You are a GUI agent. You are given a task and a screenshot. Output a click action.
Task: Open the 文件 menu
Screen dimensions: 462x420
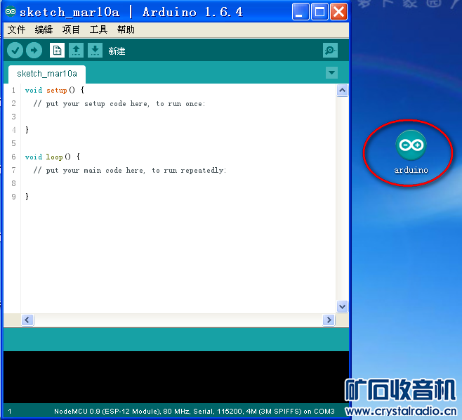tap(16, 29)
